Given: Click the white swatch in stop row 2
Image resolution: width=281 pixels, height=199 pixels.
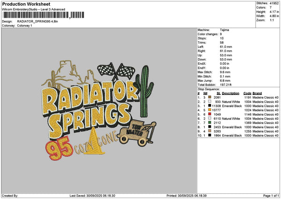Looking at the screenshot, I should tap(209, 101).
